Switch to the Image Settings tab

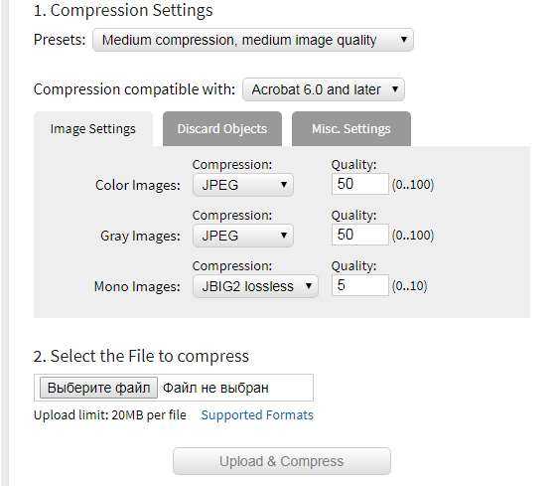click(93, 128)
